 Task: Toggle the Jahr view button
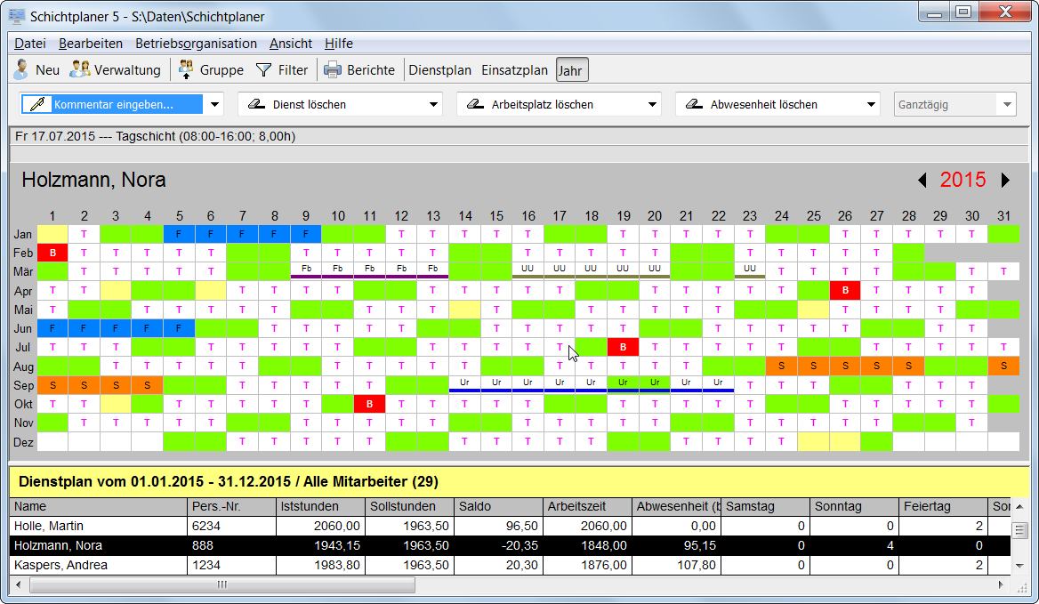(x=572, y=70)
